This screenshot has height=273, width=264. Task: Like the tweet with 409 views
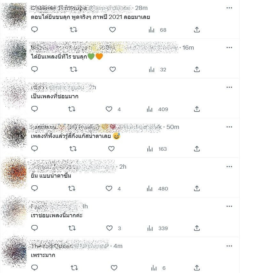point(109,109)
